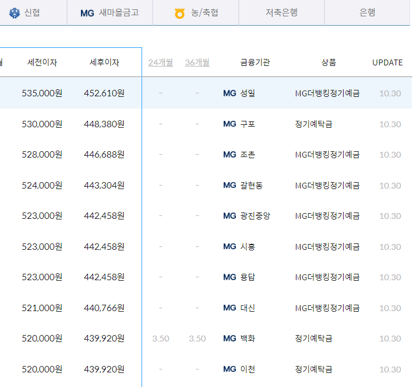Click 36개월 rate 3.50 in 백화 row
This screenshot has width=413, height=387.
(x=197, y=339)
